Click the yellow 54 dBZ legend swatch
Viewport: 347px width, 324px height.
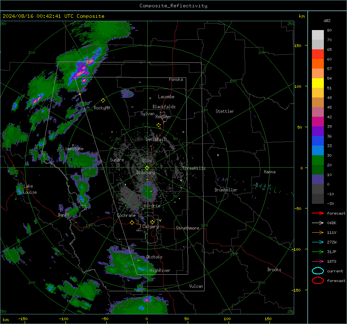318,83
